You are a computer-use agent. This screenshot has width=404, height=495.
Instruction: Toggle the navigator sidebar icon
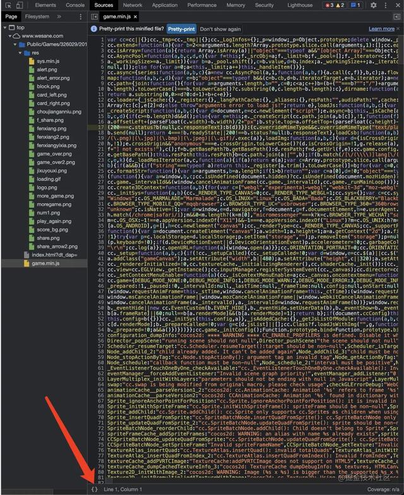click(x=94, y=16)
